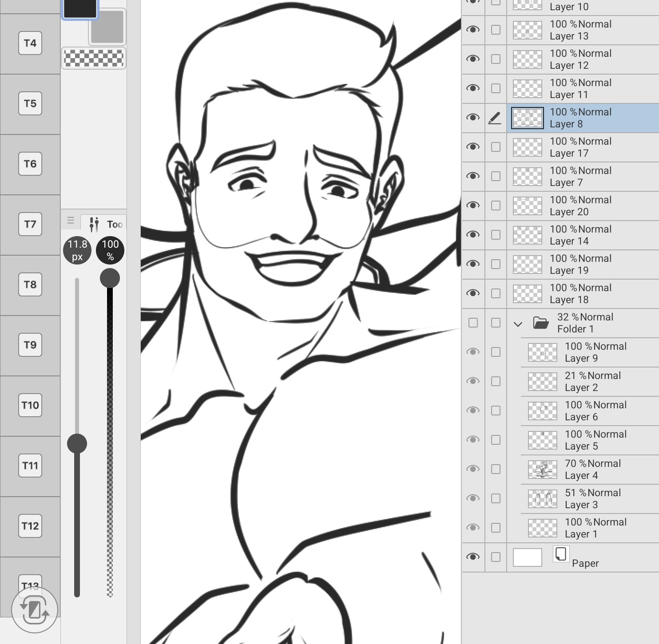Check the Layer 7 checkbox
This screenshot has width=659, height=644.
(x=496, y=176)
